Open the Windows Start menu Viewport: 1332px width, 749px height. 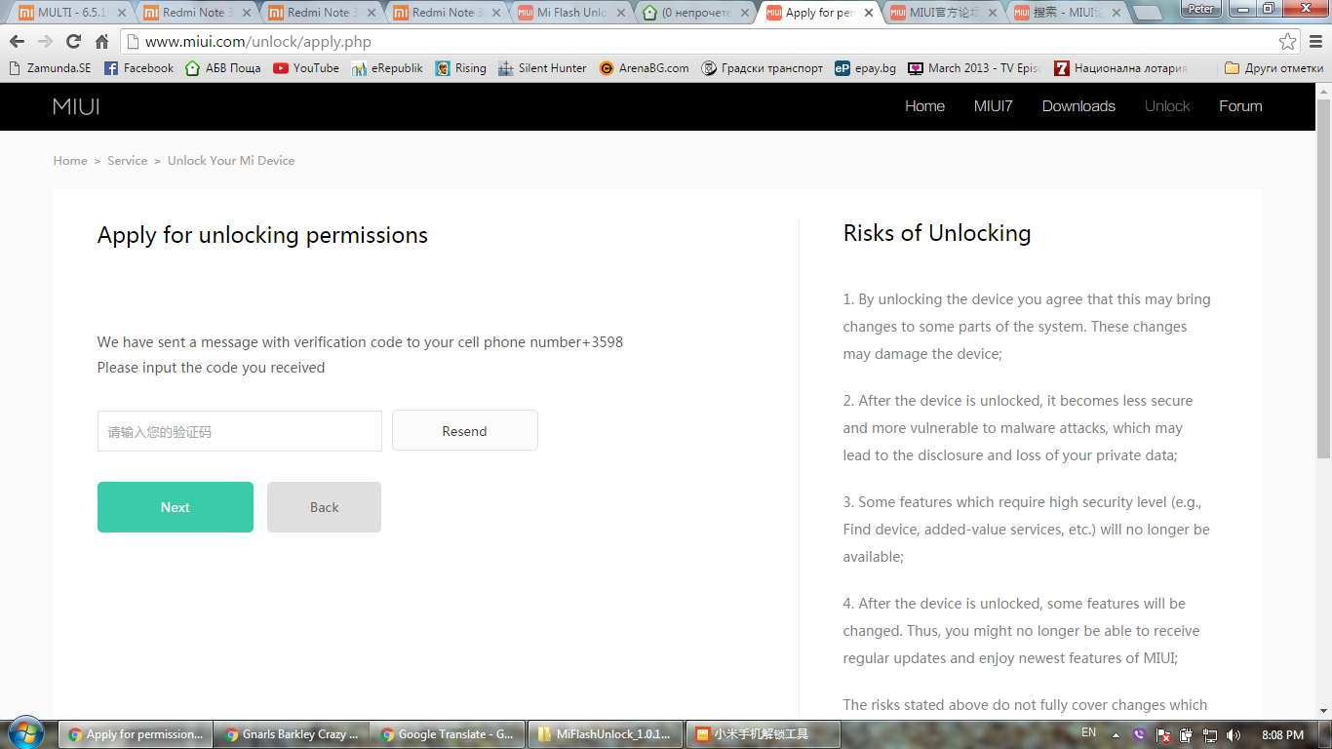click(x=25, y=733)
